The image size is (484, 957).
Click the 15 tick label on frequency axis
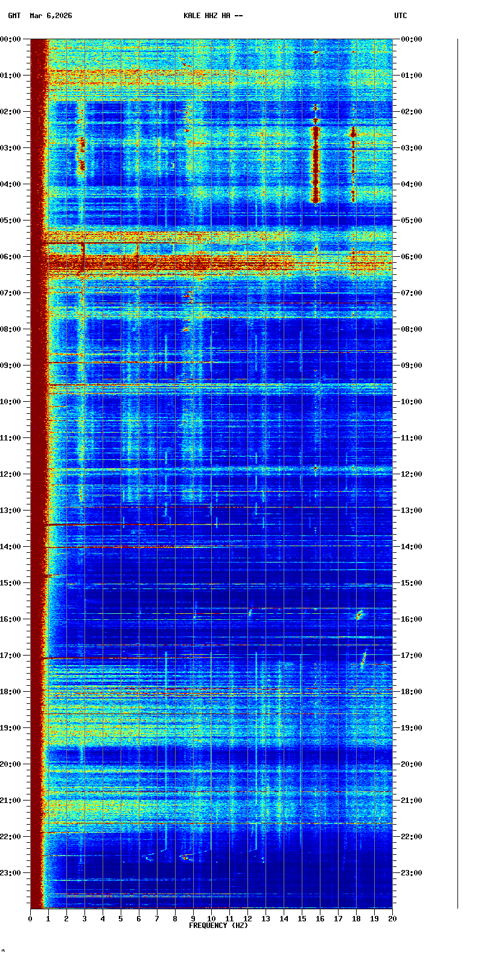[302, 919]
